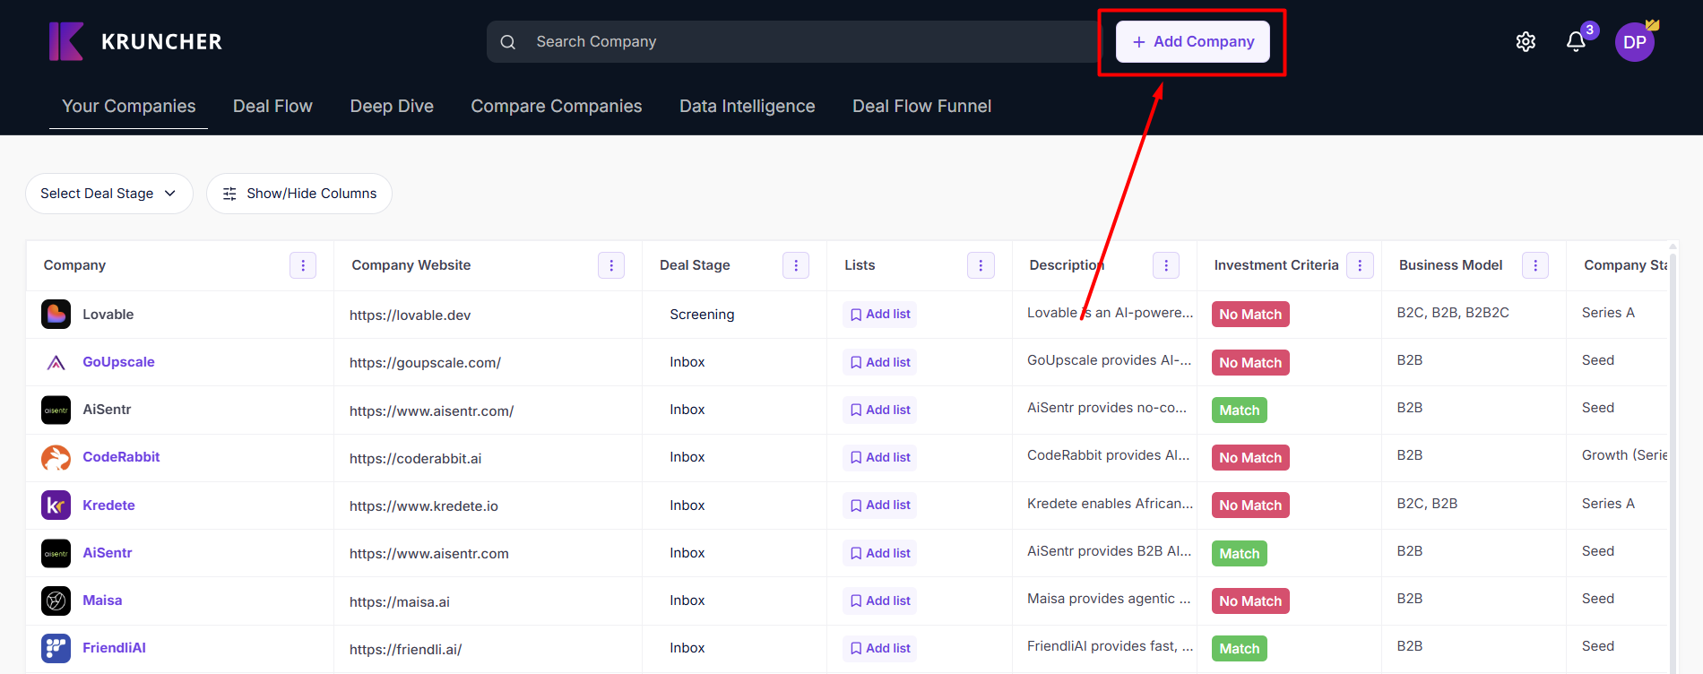Click Growth stage cell for CodeRabbit

1623,455
